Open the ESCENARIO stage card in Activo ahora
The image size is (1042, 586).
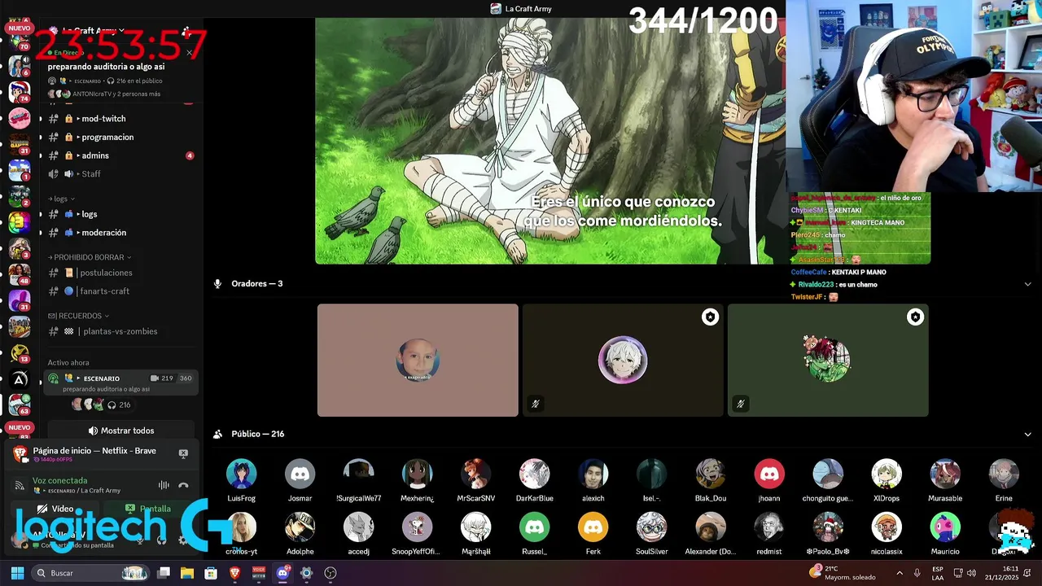point(120,383)
